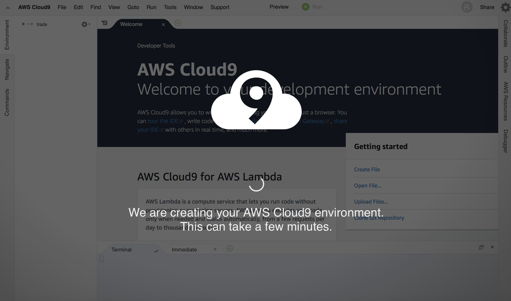Click the user avatar R icon
511x301 pixels.
467,7
